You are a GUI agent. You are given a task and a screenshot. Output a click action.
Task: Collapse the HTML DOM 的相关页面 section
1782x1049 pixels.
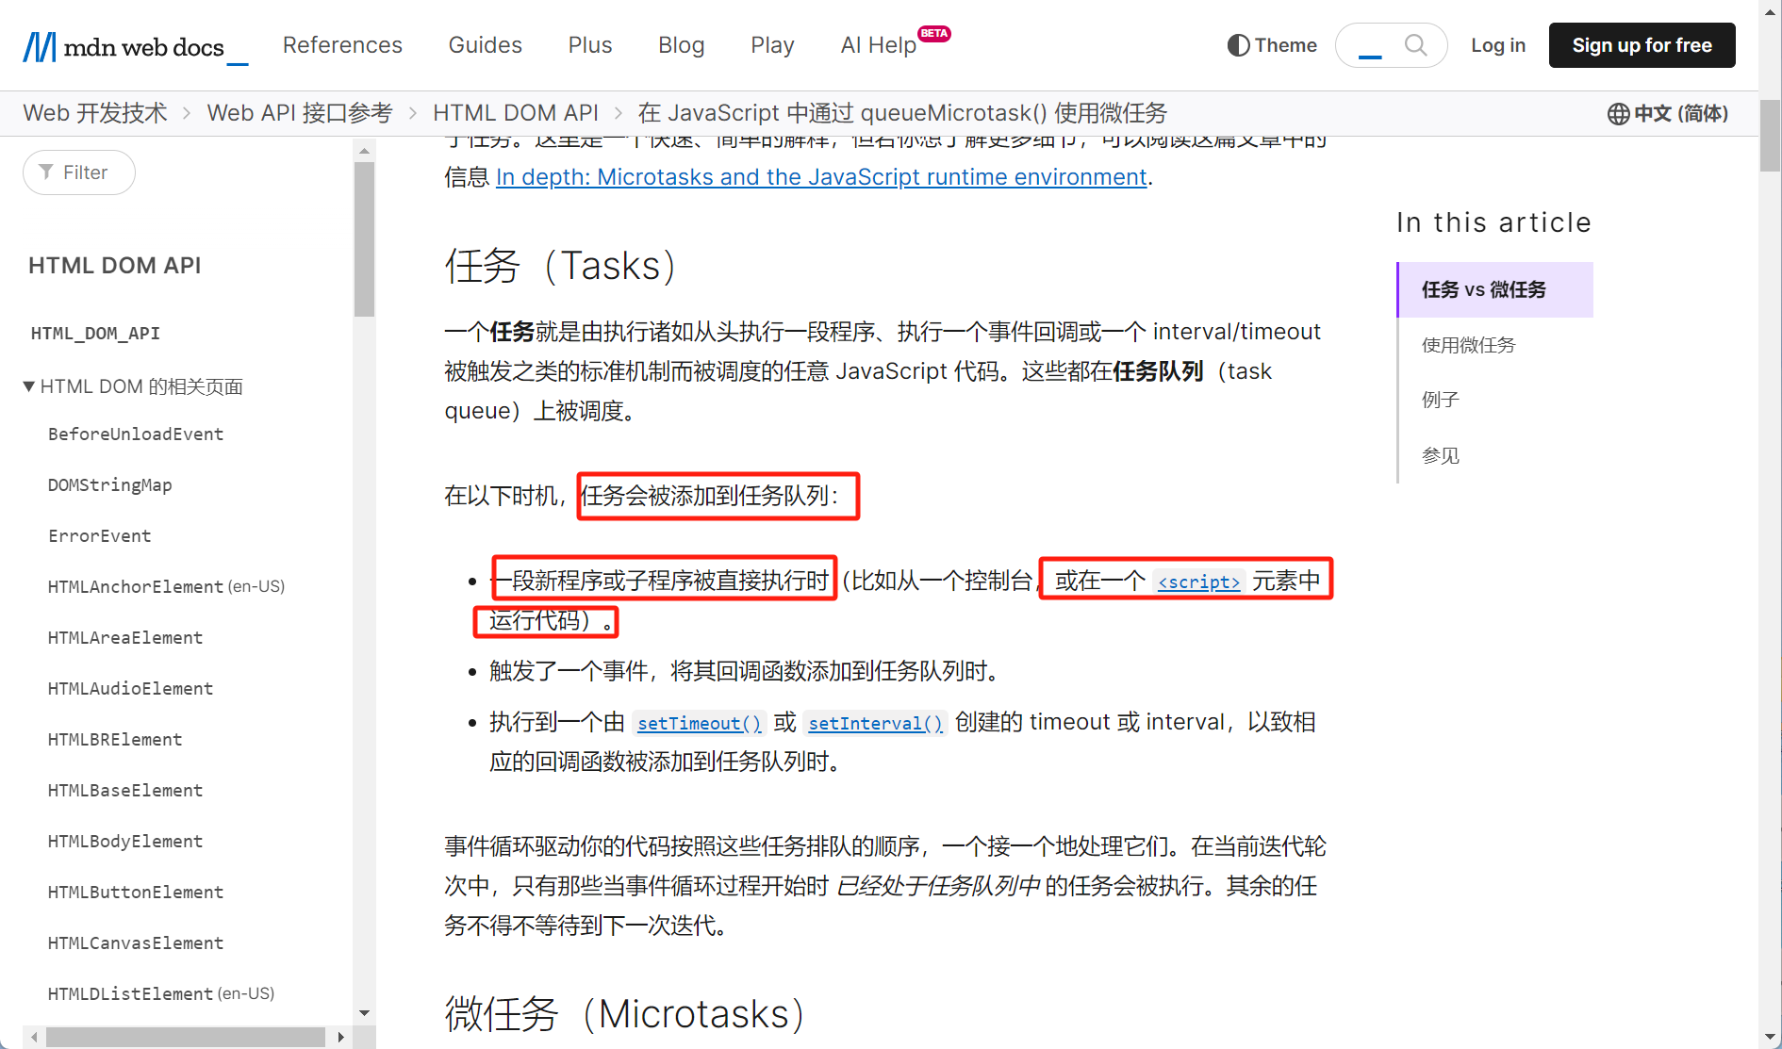(29, 386)
